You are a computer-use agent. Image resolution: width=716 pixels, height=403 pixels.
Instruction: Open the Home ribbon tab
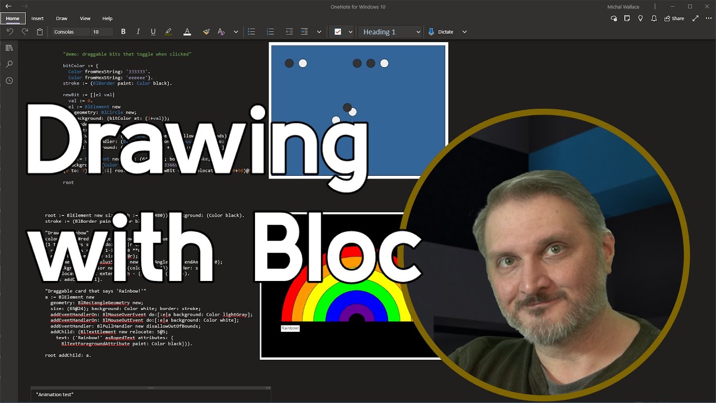coord(12,18)
